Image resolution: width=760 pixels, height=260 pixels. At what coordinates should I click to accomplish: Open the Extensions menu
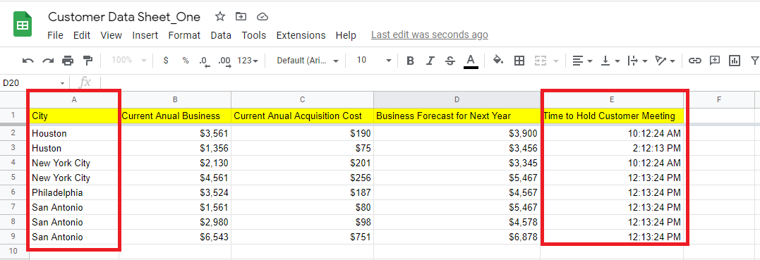tap(301, 35)
